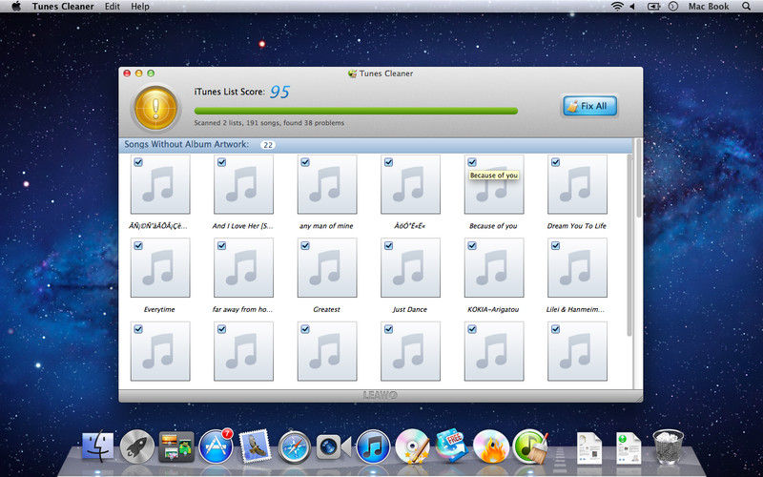Open the disc-with-magic-wand app in Dock

coord(413,446)
